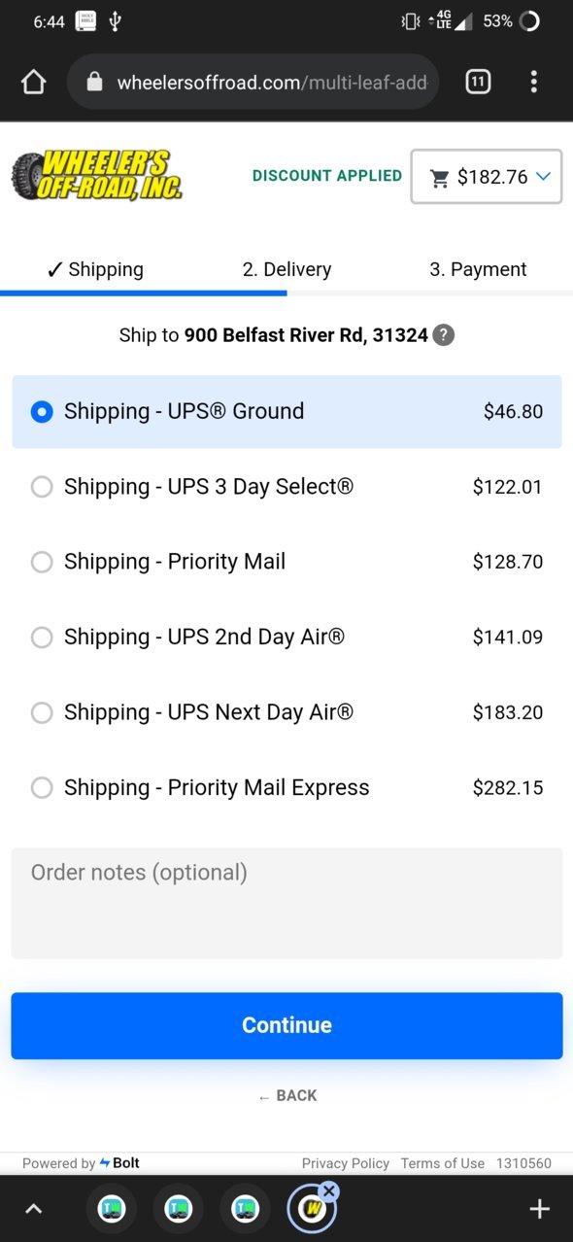Choose Priority Mail shipping radio button
Viewport: 573px width, 1242px height.
(x=42, y=562)
